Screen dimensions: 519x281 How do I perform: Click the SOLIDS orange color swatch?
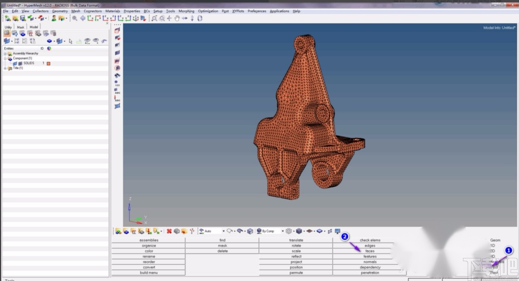pos(49,64)
